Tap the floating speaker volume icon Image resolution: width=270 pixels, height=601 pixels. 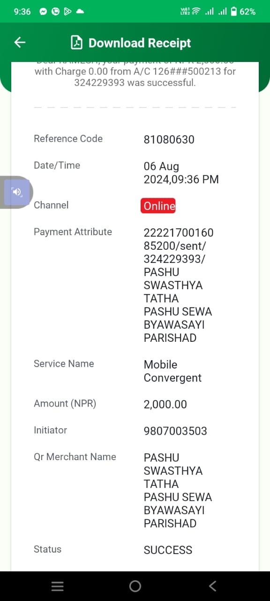tap(16, 192)
